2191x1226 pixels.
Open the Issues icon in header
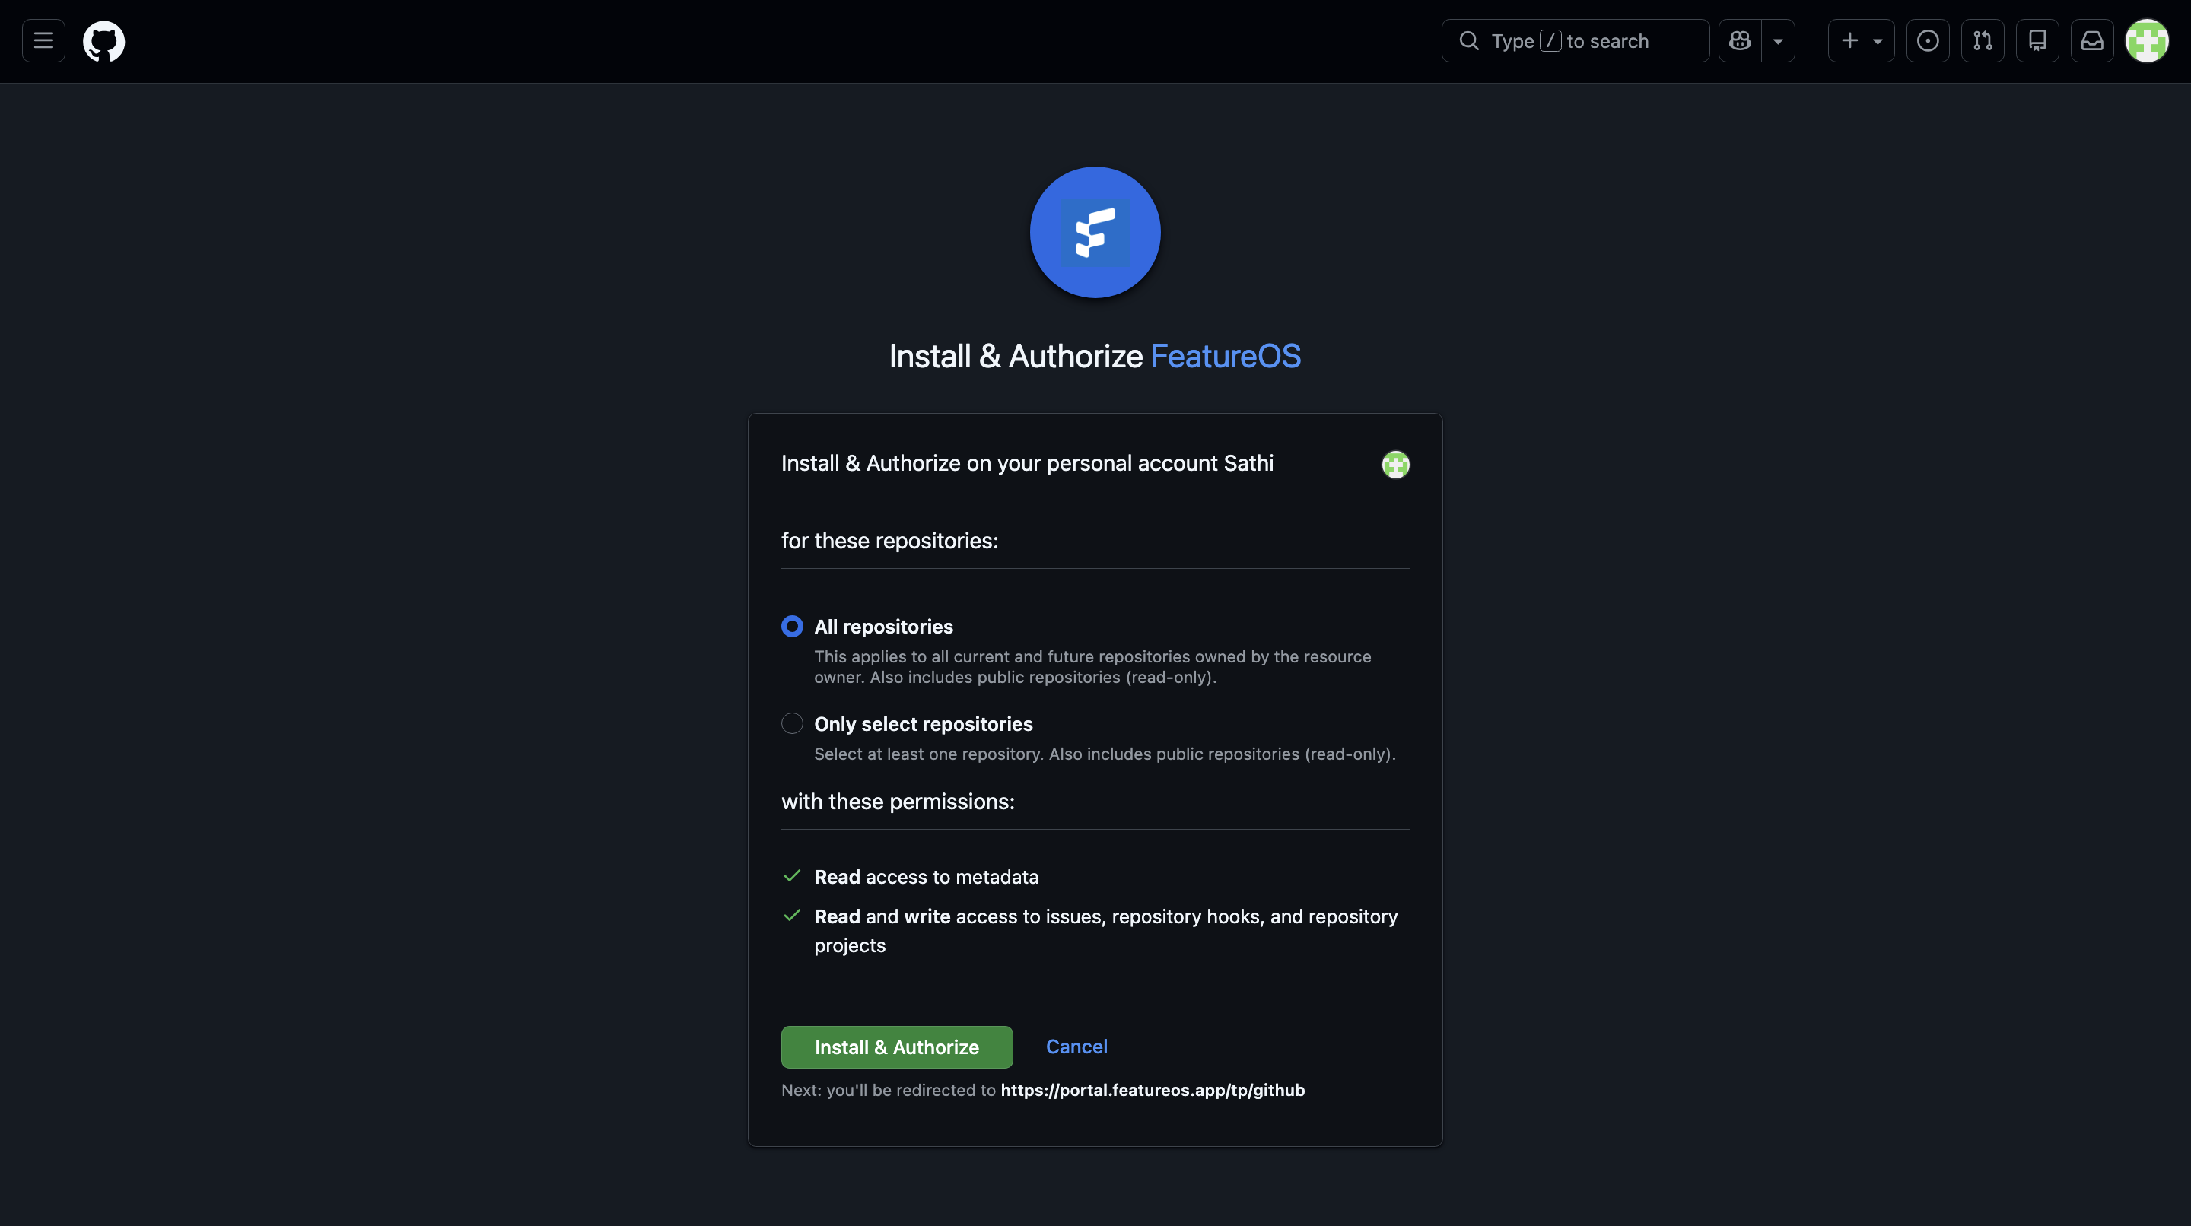click(x=1927, y=41)
